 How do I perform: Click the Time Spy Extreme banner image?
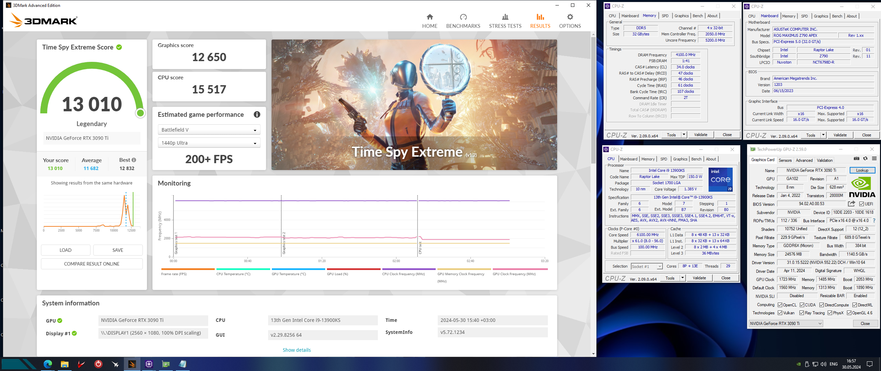coord(414,105)
